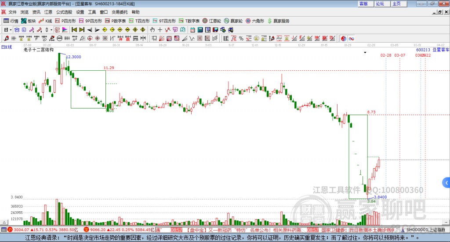
Task: Open the 交易委托 menu
Action: (x=120, y=12)
